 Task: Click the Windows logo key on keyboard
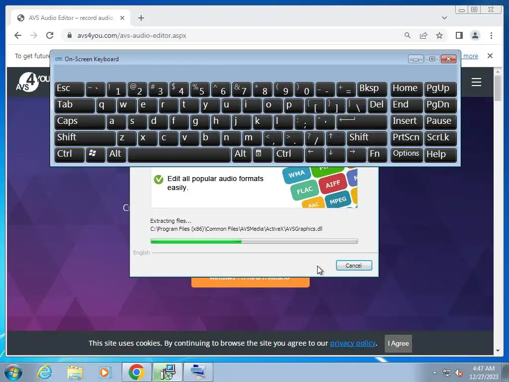click(95, 155)
